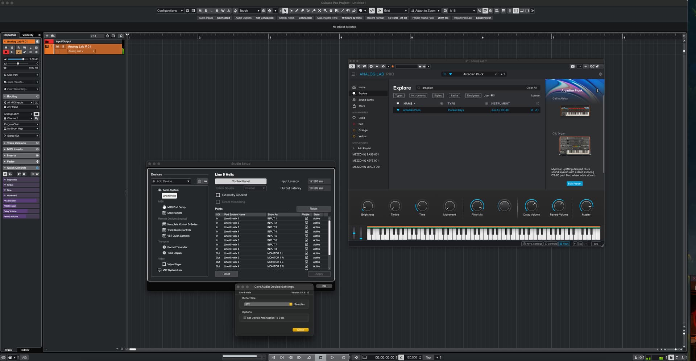Image resolution: width=696 pixels, height=361 pixels.
Task: Enable record on Analog Lab V 01 inspector
Action: tap(6, 52)
